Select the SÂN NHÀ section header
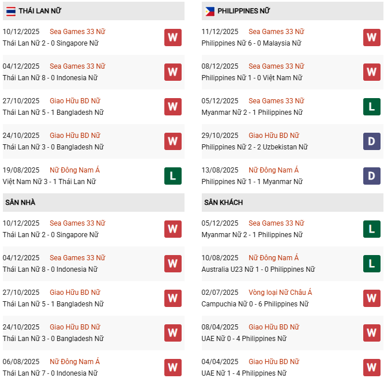Viewport: 384px width, 382px height. [20, 203]
